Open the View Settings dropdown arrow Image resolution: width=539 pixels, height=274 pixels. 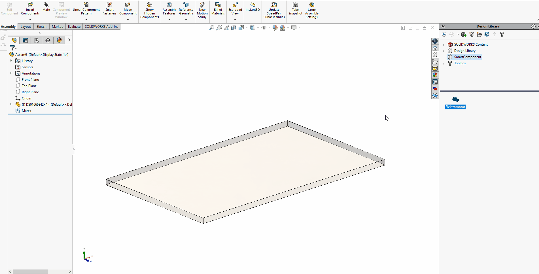[299, 28]
